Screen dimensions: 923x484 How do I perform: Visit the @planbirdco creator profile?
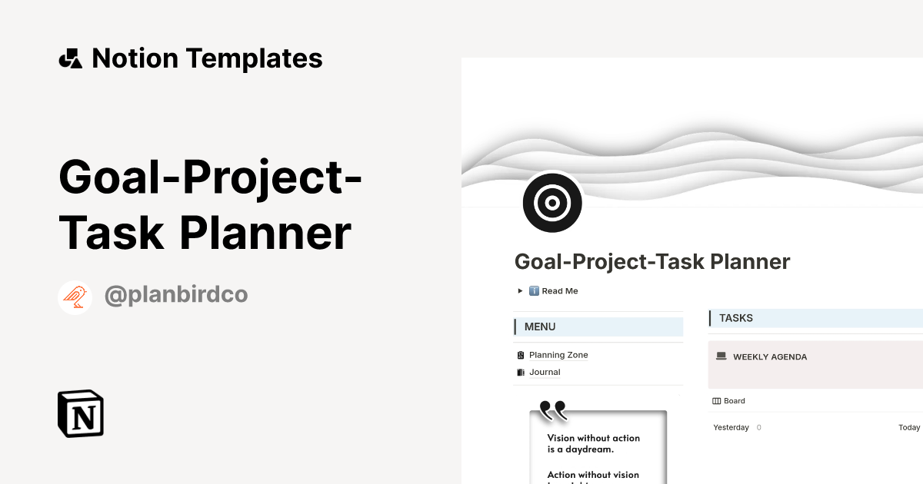(175, 295)
